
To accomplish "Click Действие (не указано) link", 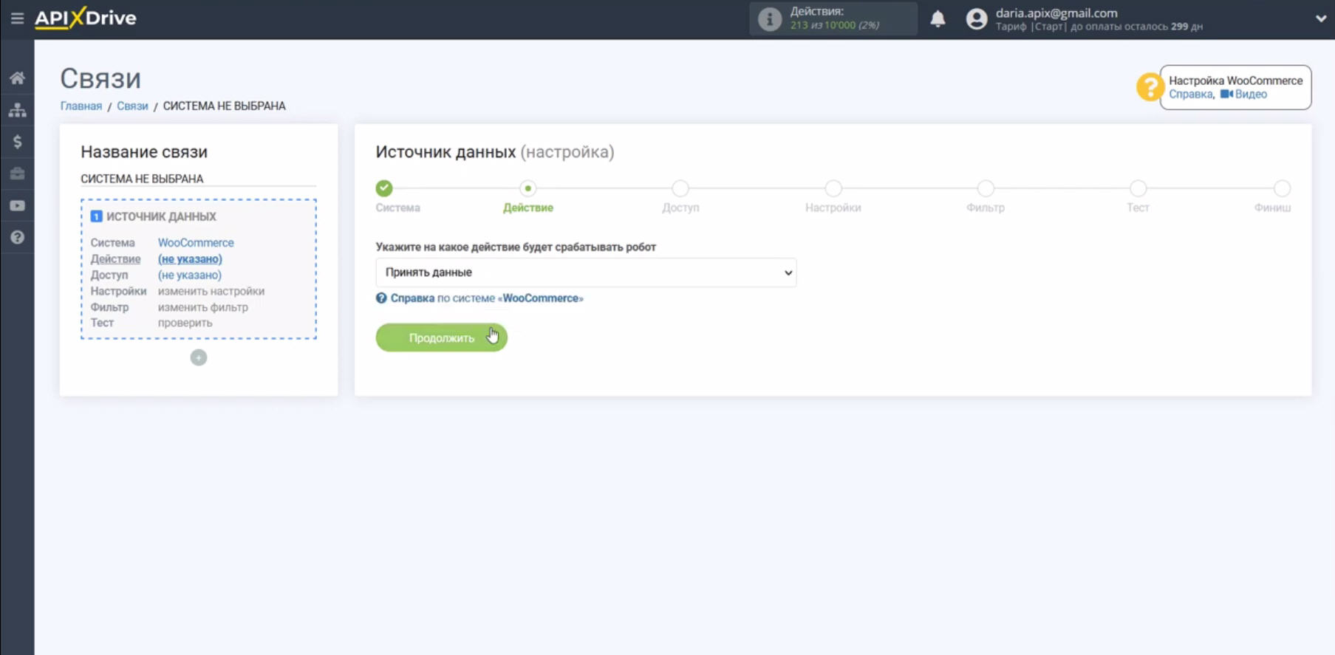I will point(190,258).
